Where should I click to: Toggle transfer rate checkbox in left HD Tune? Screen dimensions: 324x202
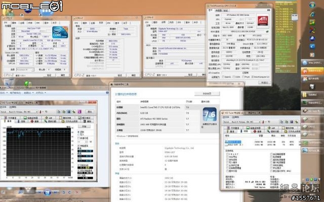(79, 146)
